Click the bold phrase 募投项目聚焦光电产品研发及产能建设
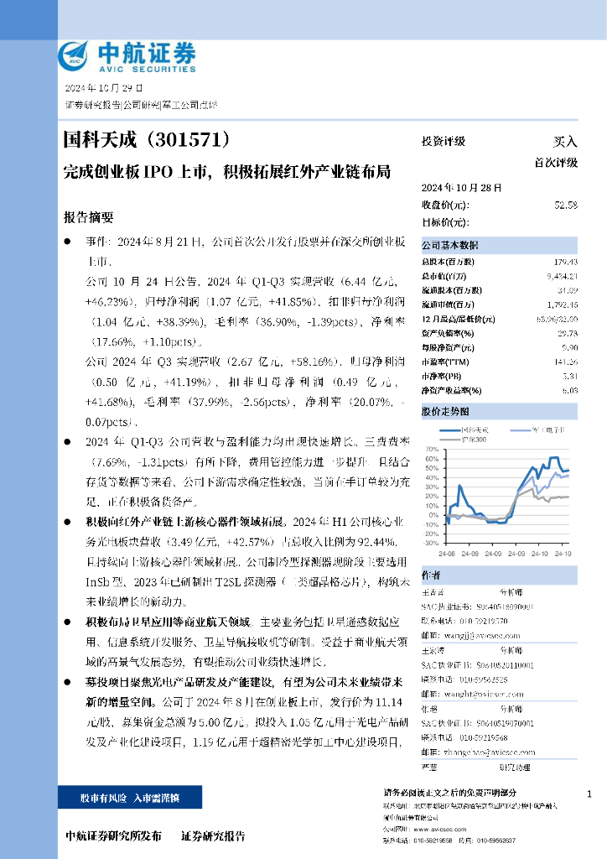The height and width of the screenshot is (859, 607). pyautogui.click(x=179, y=682)
